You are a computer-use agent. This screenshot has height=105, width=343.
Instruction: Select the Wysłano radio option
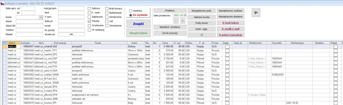click(131, 11)
